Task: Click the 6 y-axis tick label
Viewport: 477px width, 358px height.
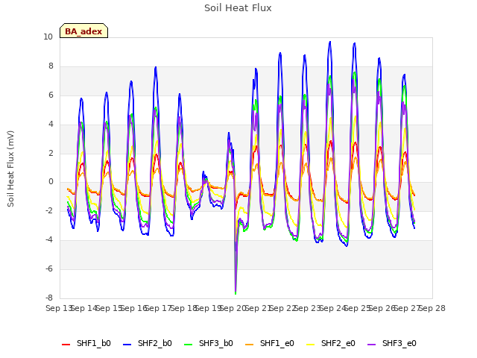Action: coord(51,95)
